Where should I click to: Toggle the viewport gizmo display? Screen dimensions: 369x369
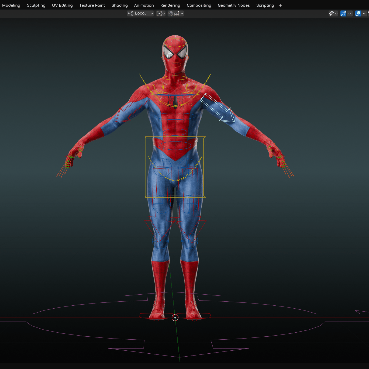pos(343,13)
